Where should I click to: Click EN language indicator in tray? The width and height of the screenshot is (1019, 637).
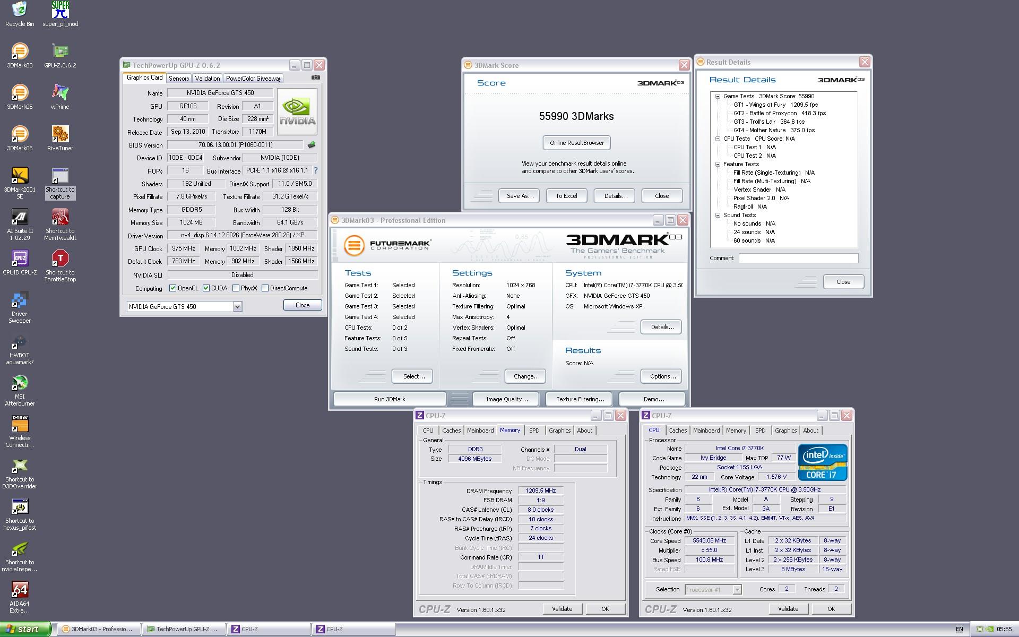(x=959, y=630)
